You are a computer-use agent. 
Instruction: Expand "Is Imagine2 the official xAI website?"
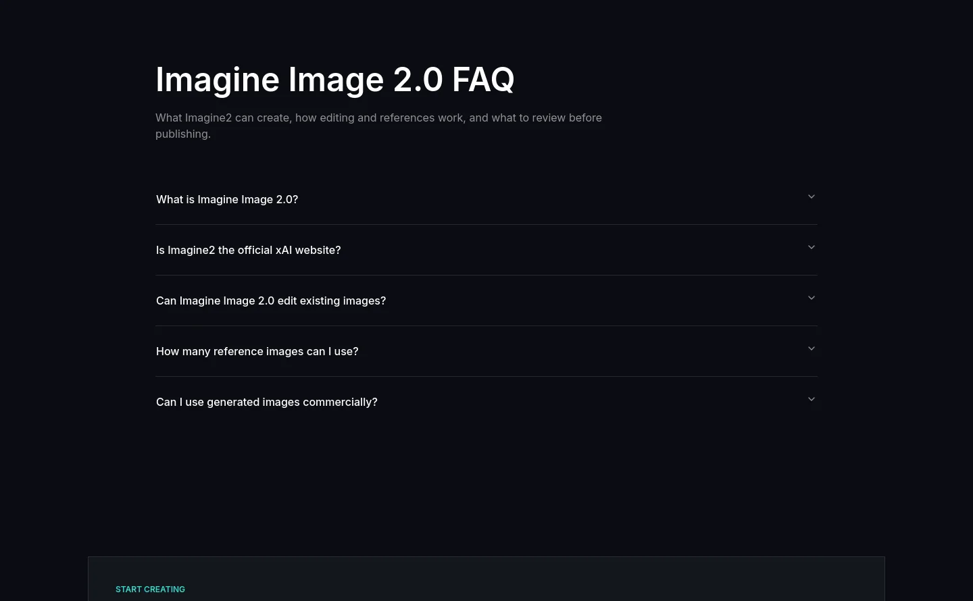pos(487,250)
